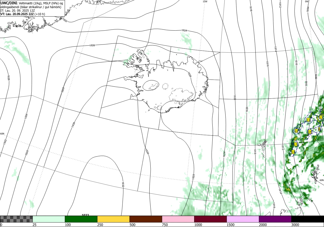Click the 14 marker just below marker 17
Screen dimensions: 324x227
(x=293, y=152)
